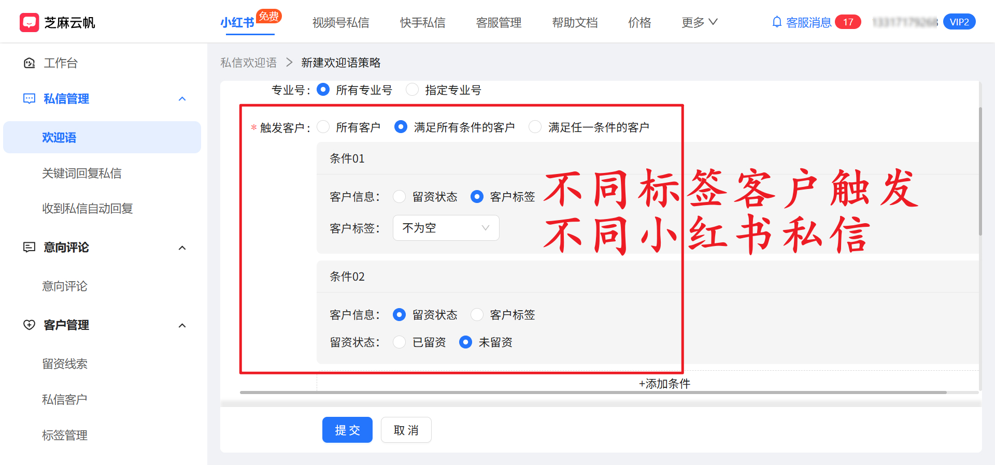Screen dimensions: 995x465
Task: Click the 条件01 header text
Action: 347,158
